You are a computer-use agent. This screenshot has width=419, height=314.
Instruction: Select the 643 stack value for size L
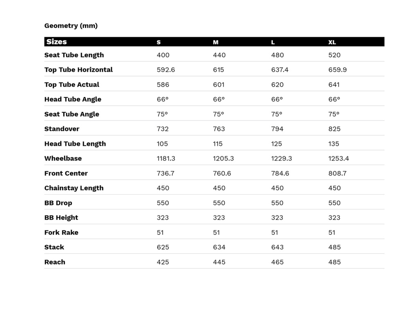pyautogui.click(x=277, y=247)
